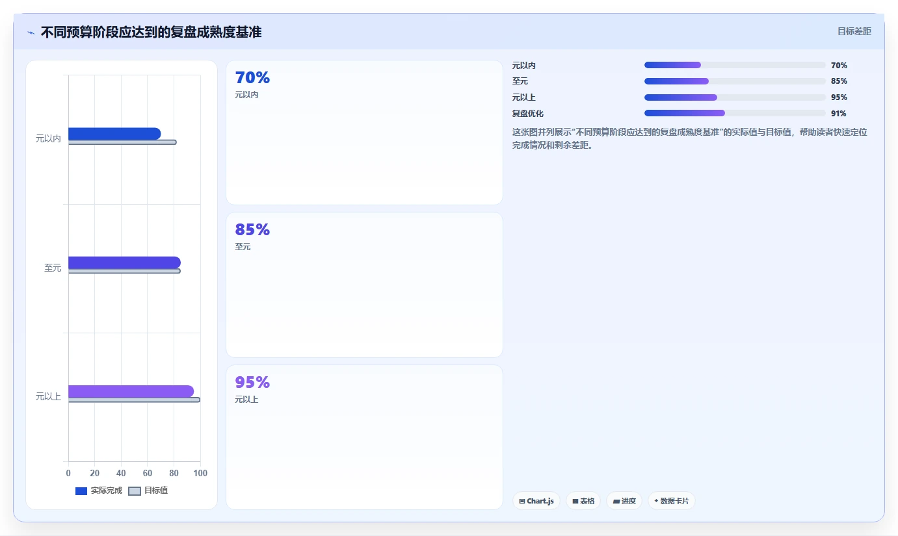Select the 70% 元以内 data card
Screen dimensions: 898x536
pyautogui.click(x=364, y=133)
